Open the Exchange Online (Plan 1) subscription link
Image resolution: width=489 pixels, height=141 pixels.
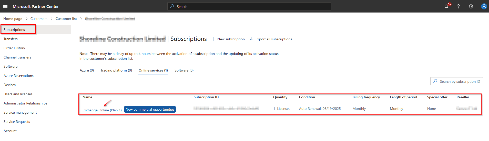pos(102,110)
